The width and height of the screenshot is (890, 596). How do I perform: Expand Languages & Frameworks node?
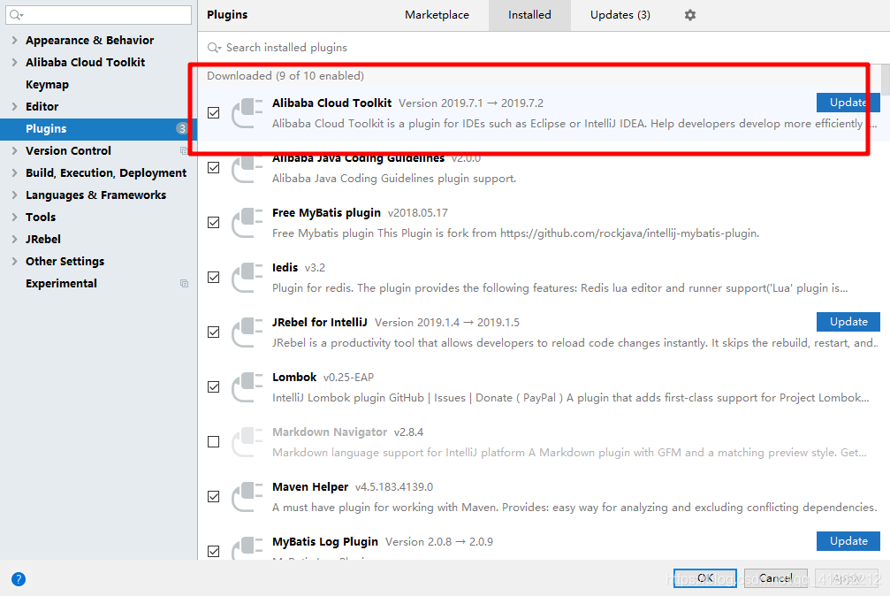[15, 195]
